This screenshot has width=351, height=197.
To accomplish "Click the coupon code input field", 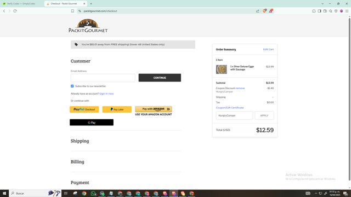I will (x=234, y=115).
